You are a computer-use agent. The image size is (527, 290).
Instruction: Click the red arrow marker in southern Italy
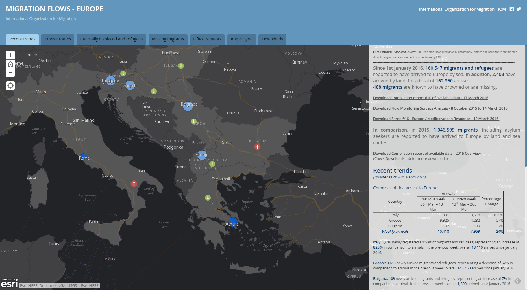coord(134,184)
